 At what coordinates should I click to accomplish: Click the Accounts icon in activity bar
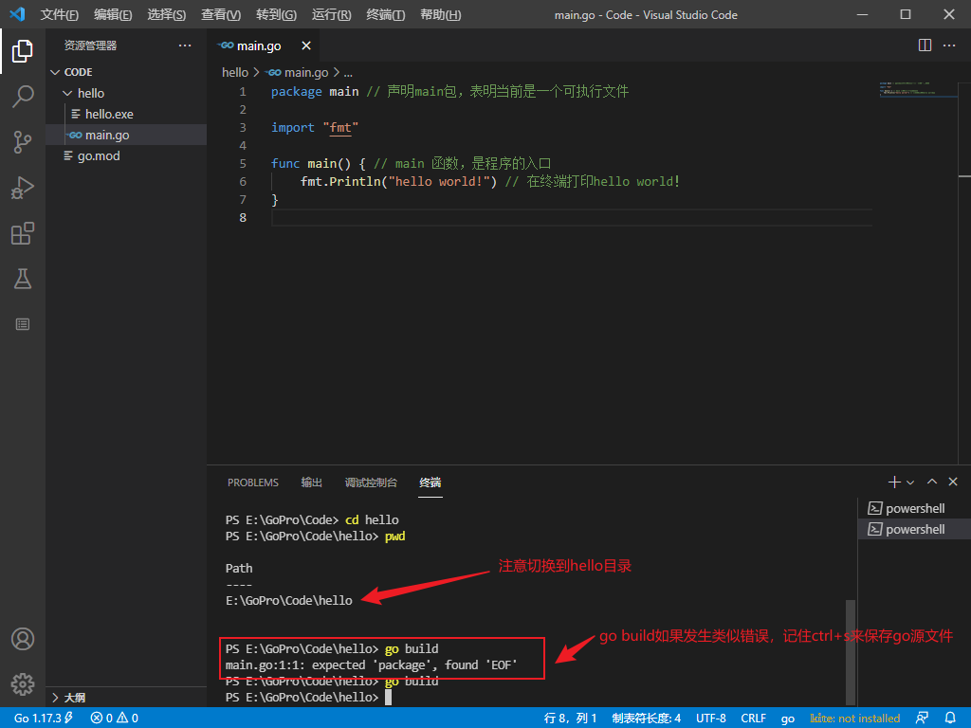click(23, 639)
